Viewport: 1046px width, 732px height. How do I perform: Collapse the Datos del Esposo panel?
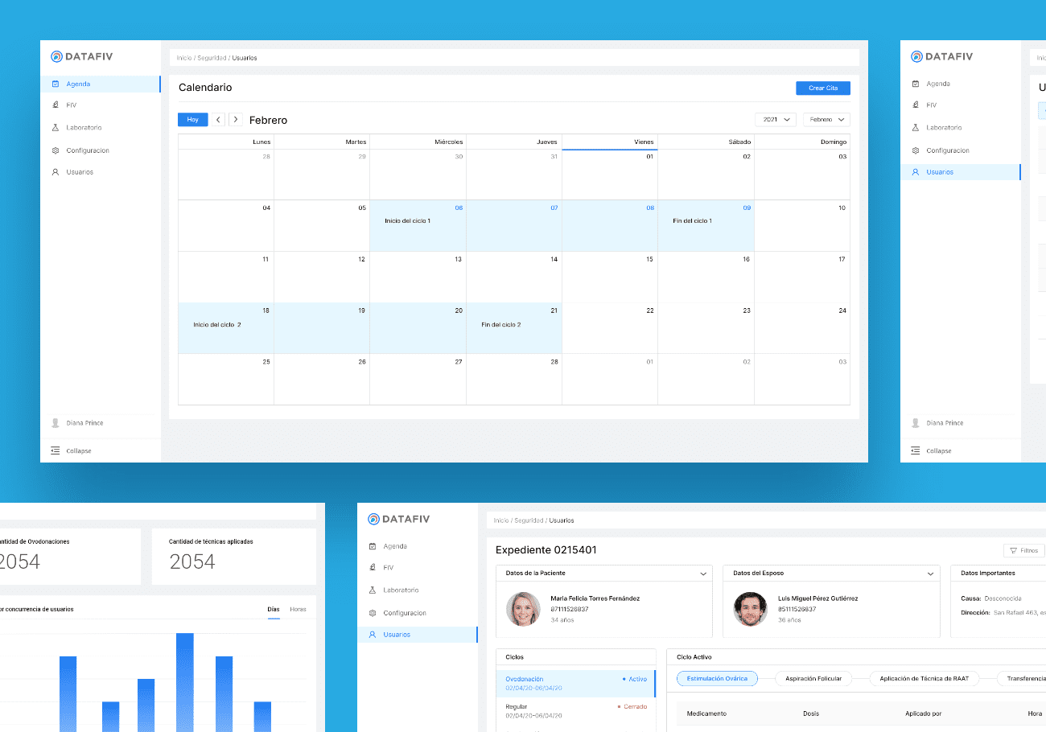tap(931, 574)
